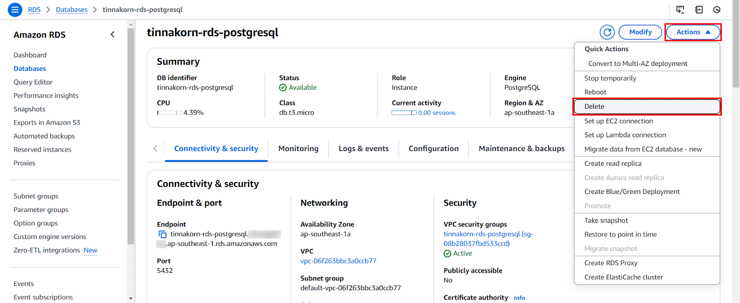
Task: Choose Delete from Actions menu
Action: [647, 107]
